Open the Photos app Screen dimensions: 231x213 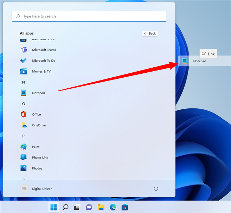coord(37,168)
